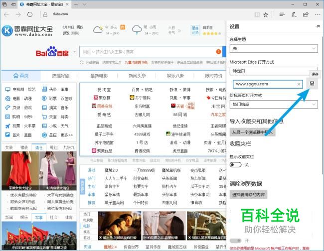This screenshot has height=251, width=324.
Task: Click the browser back arrow
Action: point(6,14)
